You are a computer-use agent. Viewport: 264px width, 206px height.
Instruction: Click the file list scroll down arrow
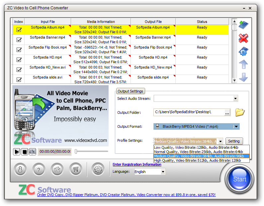pos(234,80)
